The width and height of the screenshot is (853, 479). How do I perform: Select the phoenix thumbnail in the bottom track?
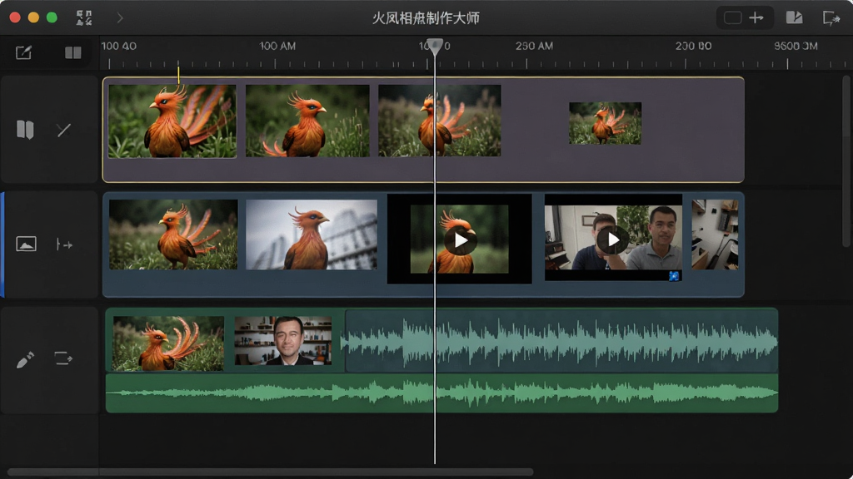[168, 343]
